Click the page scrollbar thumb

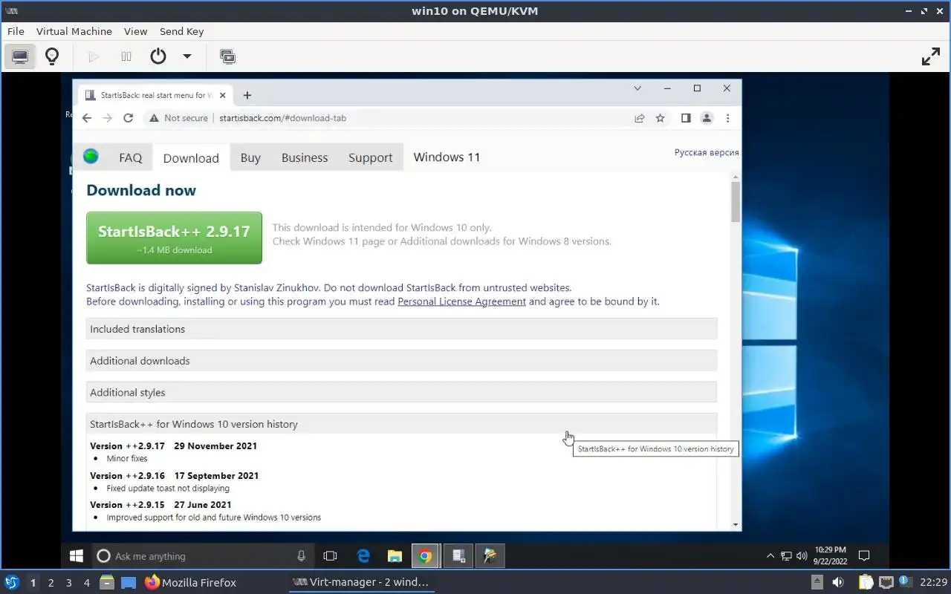(736, 202)
